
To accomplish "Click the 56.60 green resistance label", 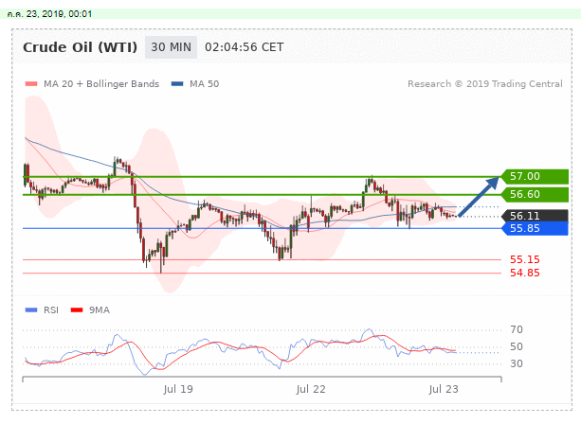I will click(534, 194).
